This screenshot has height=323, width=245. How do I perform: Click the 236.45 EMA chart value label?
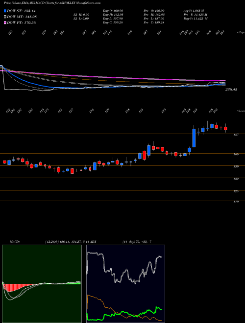pyautogui.click(x=231, y=90)
